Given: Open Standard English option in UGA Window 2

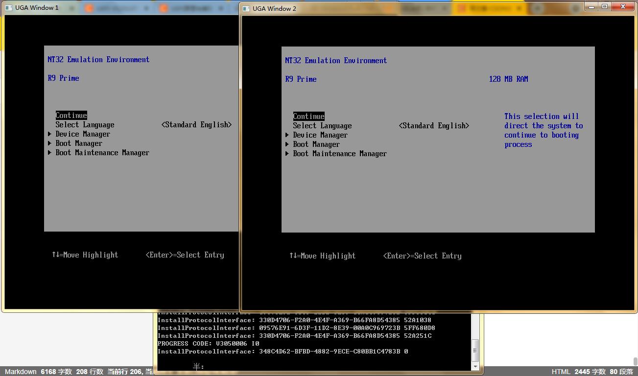Looking at the screenshot, I should 434,126.
